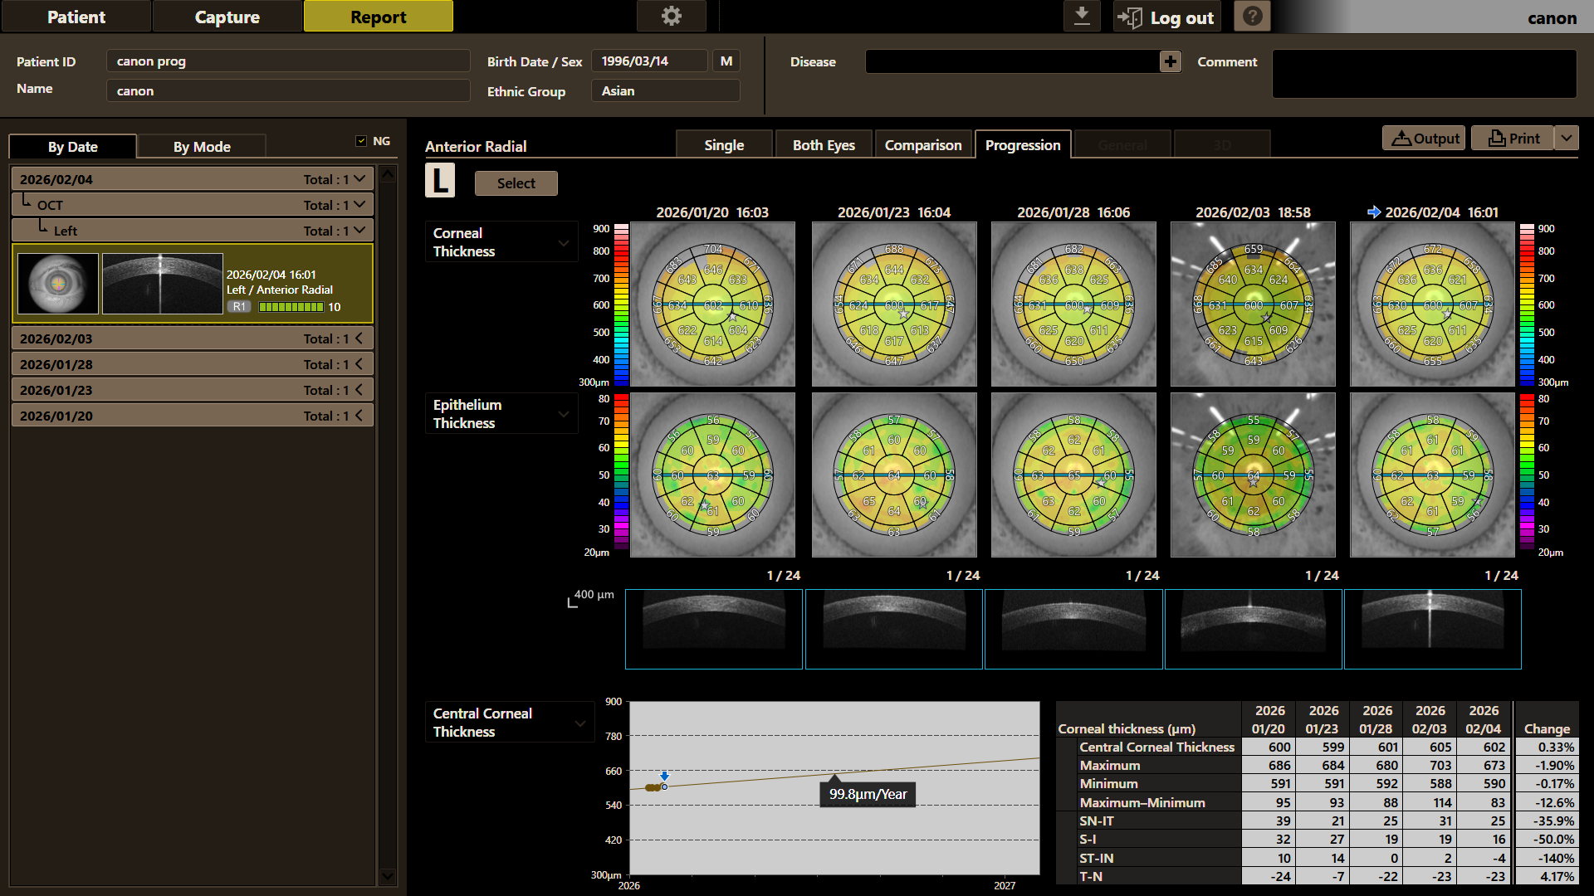Switch to the Comparison tab

pos(922,145)
